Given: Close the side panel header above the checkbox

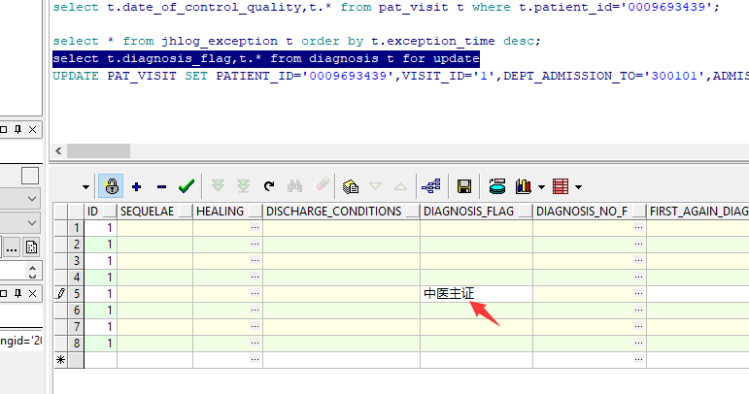Looking at the screenshot, I should pos(32,129).
